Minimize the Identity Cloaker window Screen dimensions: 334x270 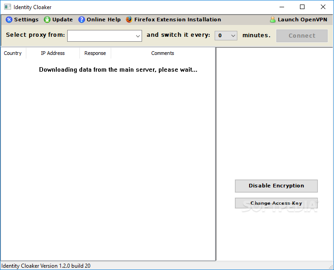[x=282, y=7]
